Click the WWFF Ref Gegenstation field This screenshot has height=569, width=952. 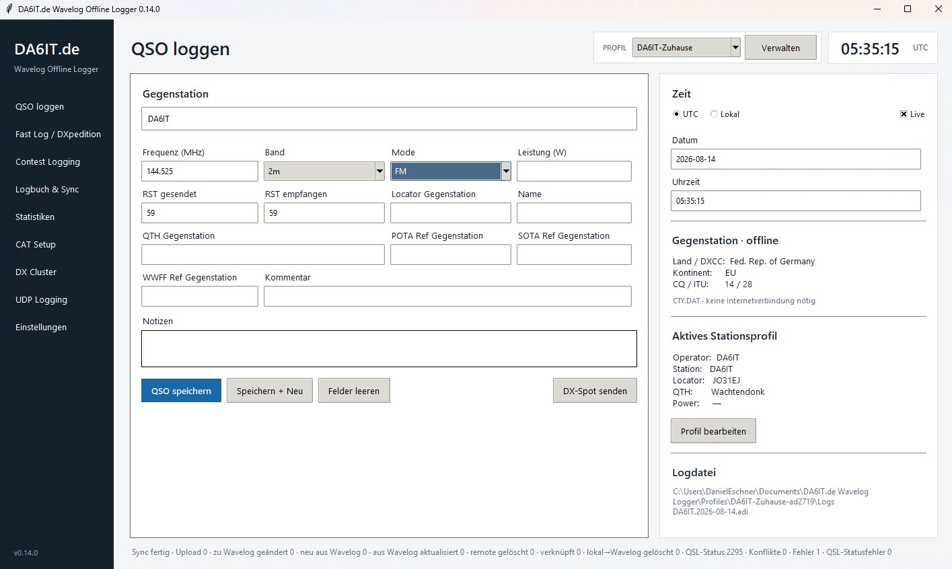pos(200,296)
